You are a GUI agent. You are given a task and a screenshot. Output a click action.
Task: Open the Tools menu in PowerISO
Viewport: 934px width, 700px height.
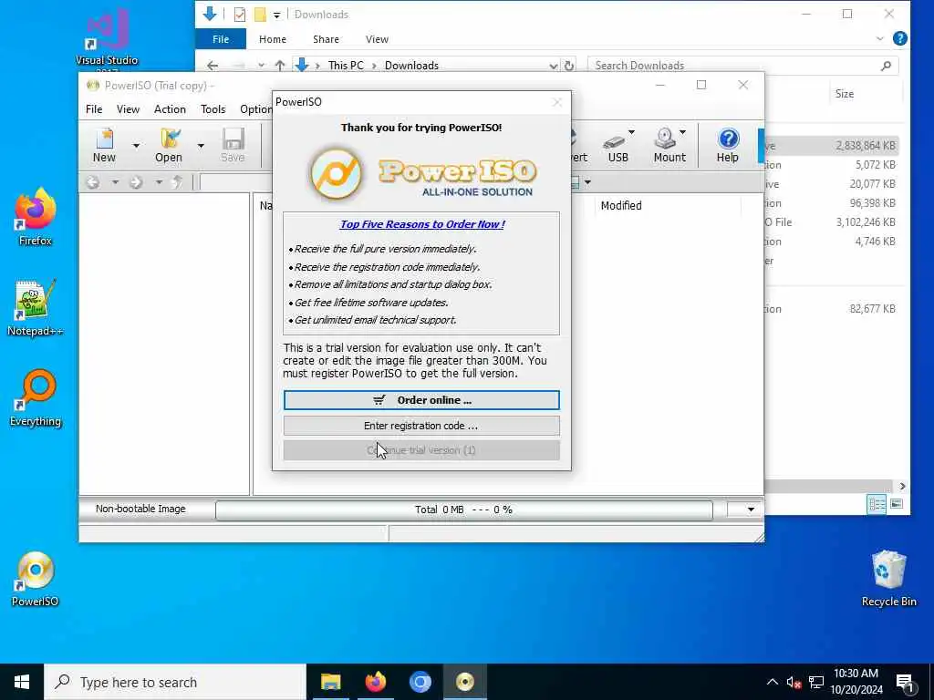tap(213, 109)
